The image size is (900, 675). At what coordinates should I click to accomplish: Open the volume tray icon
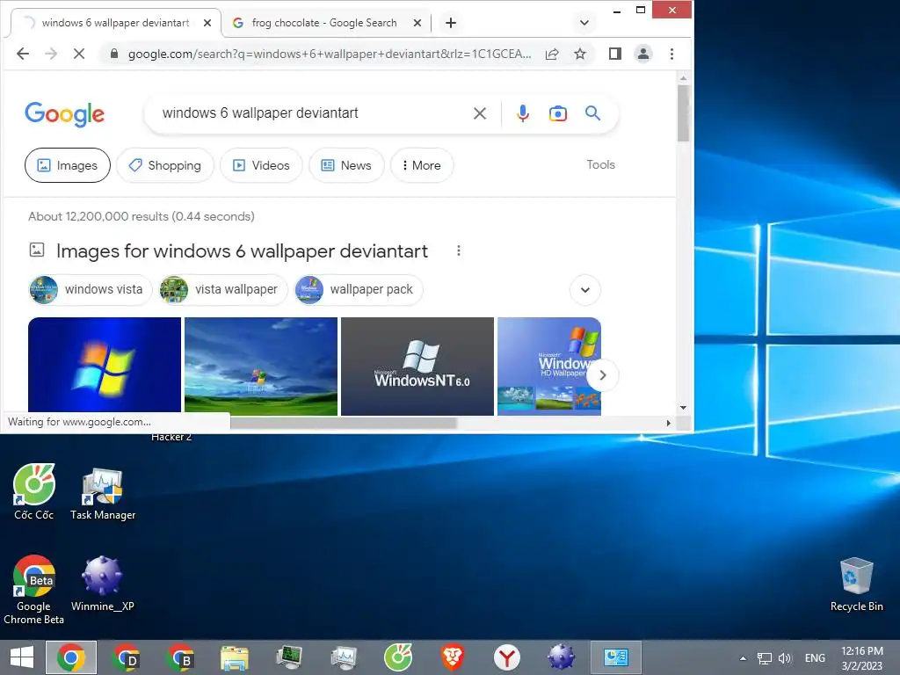click(x=785, y=658)
